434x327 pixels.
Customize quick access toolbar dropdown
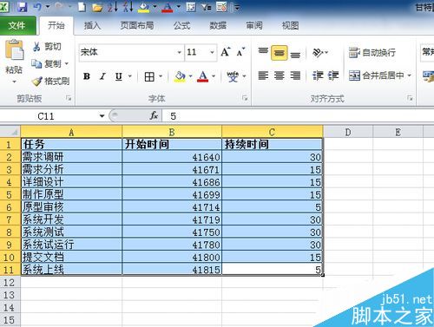(237, 7)
